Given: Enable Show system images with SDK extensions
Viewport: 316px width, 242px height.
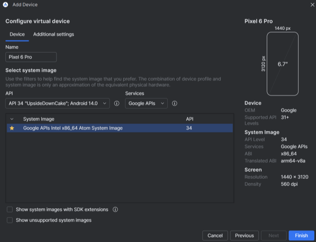Looking at the screenshot, I should pyautogui.click(x=10, y=210).
